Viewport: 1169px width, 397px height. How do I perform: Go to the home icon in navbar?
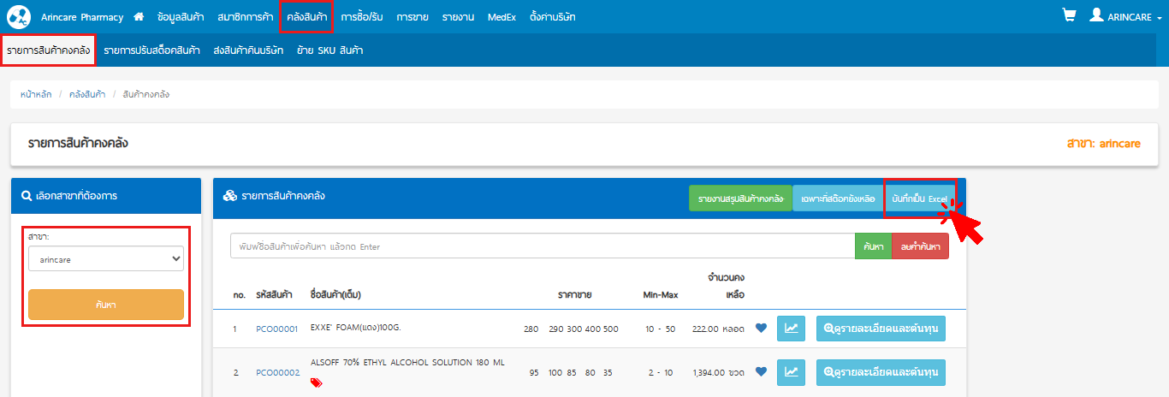tap(139, 16)
